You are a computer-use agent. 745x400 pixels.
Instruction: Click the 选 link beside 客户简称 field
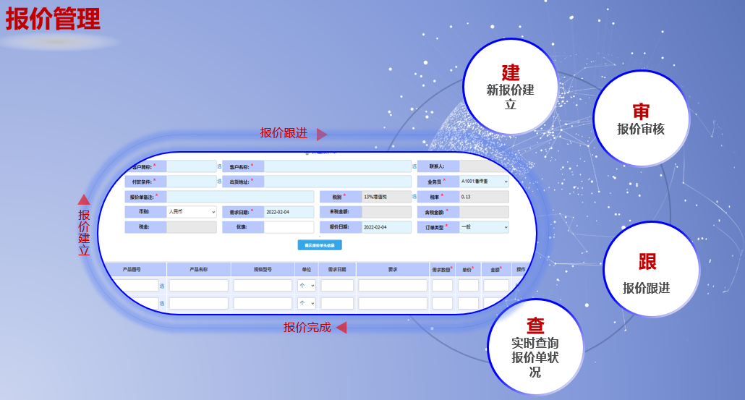pos(219,166)
